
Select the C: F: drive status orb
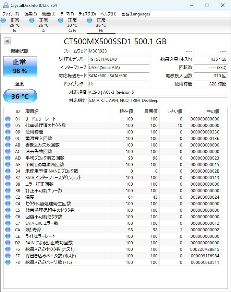tap(61, 20)
